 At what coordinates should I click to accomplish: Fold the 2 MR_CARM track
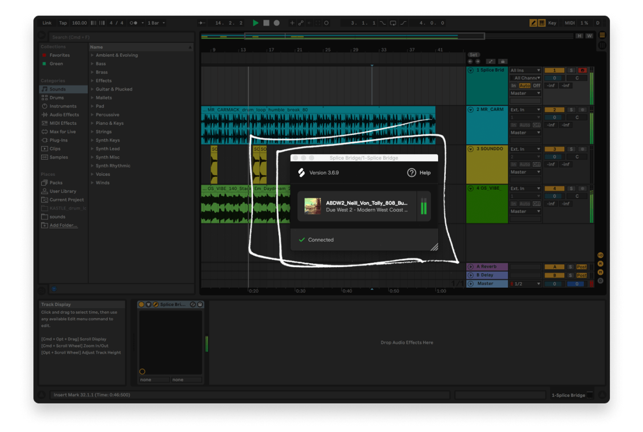[471, 110]
